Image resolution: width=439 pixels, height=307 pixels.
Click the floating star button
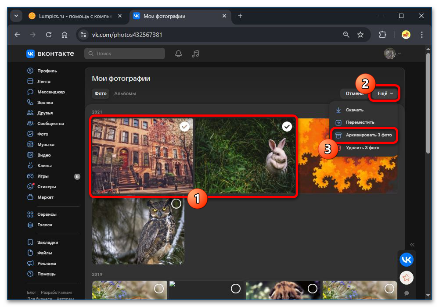click(407, 278)
